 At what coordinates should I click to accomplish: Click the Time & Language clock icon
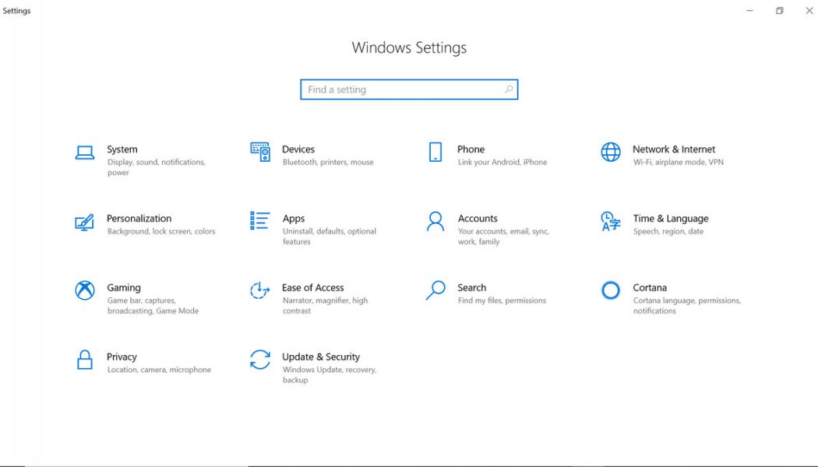610,222
